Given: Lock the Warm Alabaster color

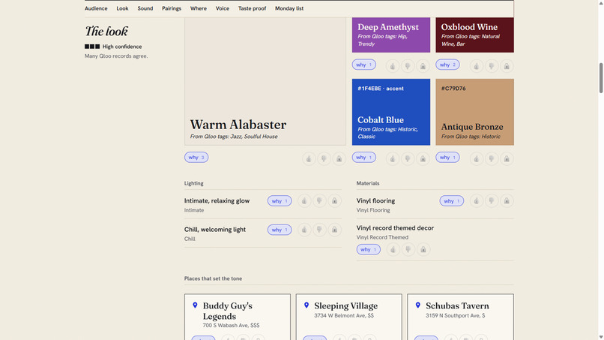Looking at the screenshot, I should (339, 158).
